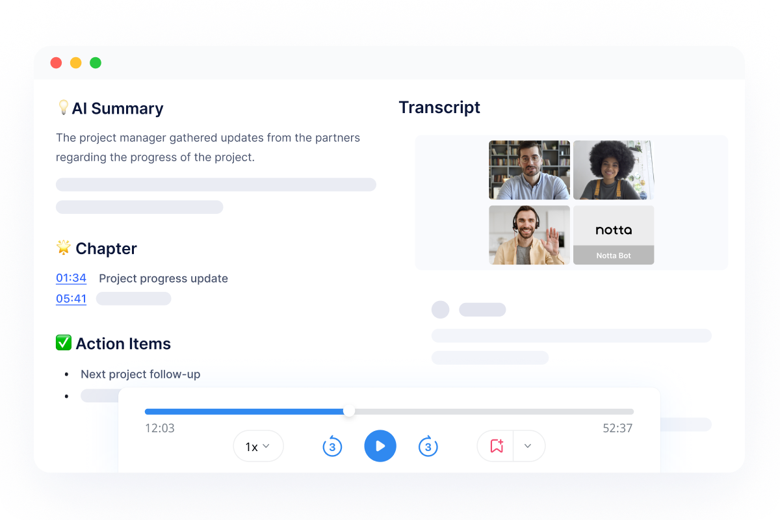Click the star icon beside Chapter
Viewport: 780px width, 520px height.
(63, 248)
